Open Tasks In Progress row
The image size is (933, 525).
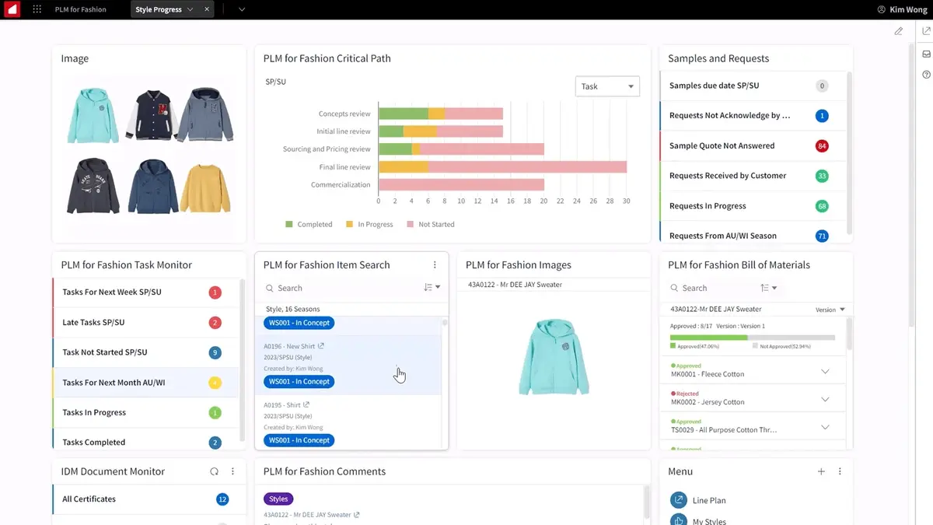(x=145, y=412)
